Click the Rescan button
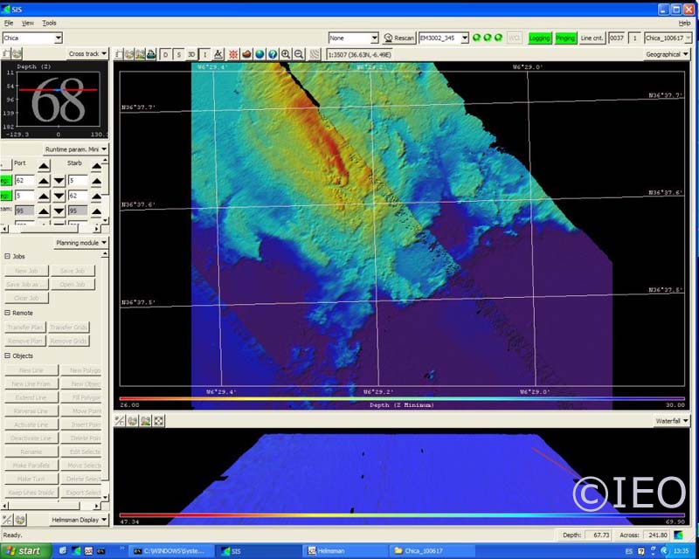 pyautogui.click(x=398, y=38)
